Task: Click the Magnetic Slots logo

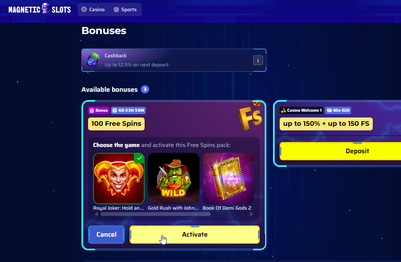Action: click(39, 9)
